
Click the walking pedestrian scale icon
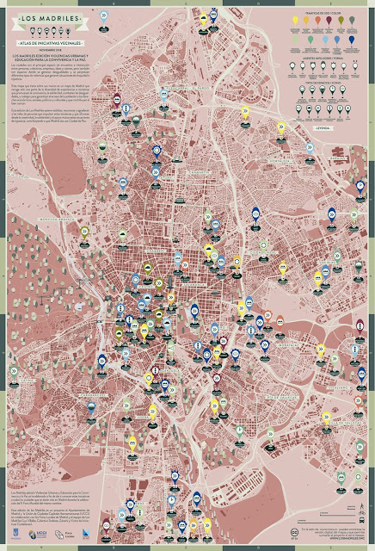coord(362,506)
